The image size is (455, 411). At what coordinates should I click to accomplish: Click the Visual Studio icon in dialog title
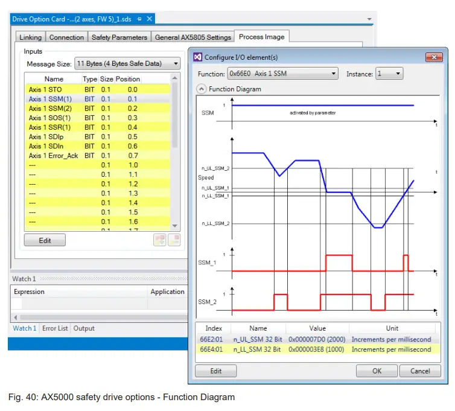pos(197,57)
